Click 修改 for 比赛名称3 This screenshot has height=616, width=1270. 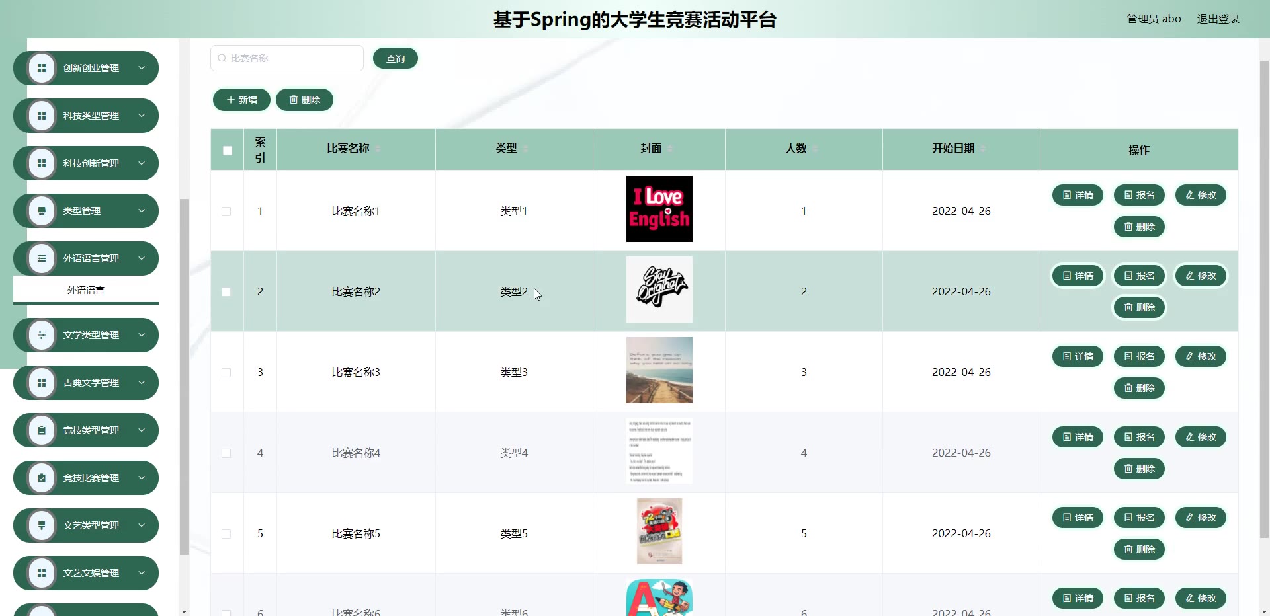[1201, 356]
